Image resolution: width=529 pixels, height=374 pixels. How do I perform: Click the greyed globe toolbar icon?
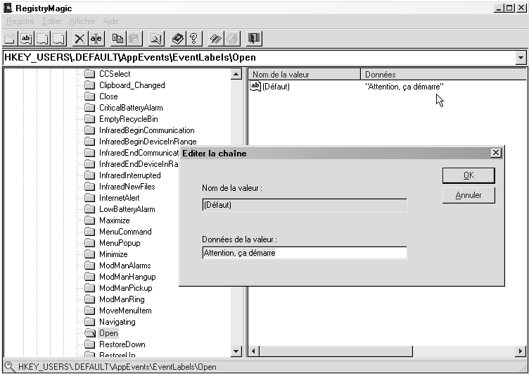coord(232,39)
